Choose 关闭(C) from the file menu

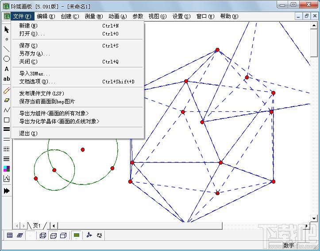(77, 62)
